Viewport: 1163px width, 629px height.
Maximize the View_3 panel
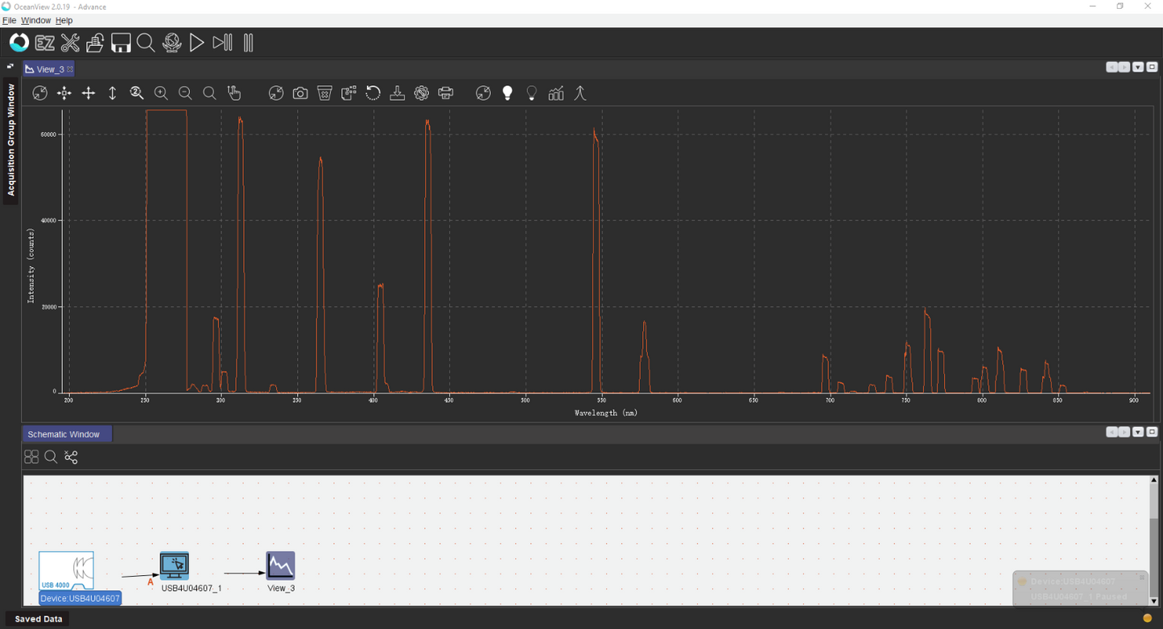tap(1152, 68)
